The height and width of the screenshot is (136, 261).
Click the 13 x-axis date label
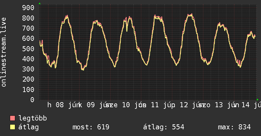[x=219, y=105]
